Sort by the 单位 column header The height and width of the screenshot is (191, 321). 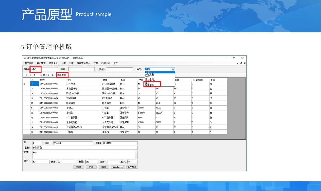(218, 80)
